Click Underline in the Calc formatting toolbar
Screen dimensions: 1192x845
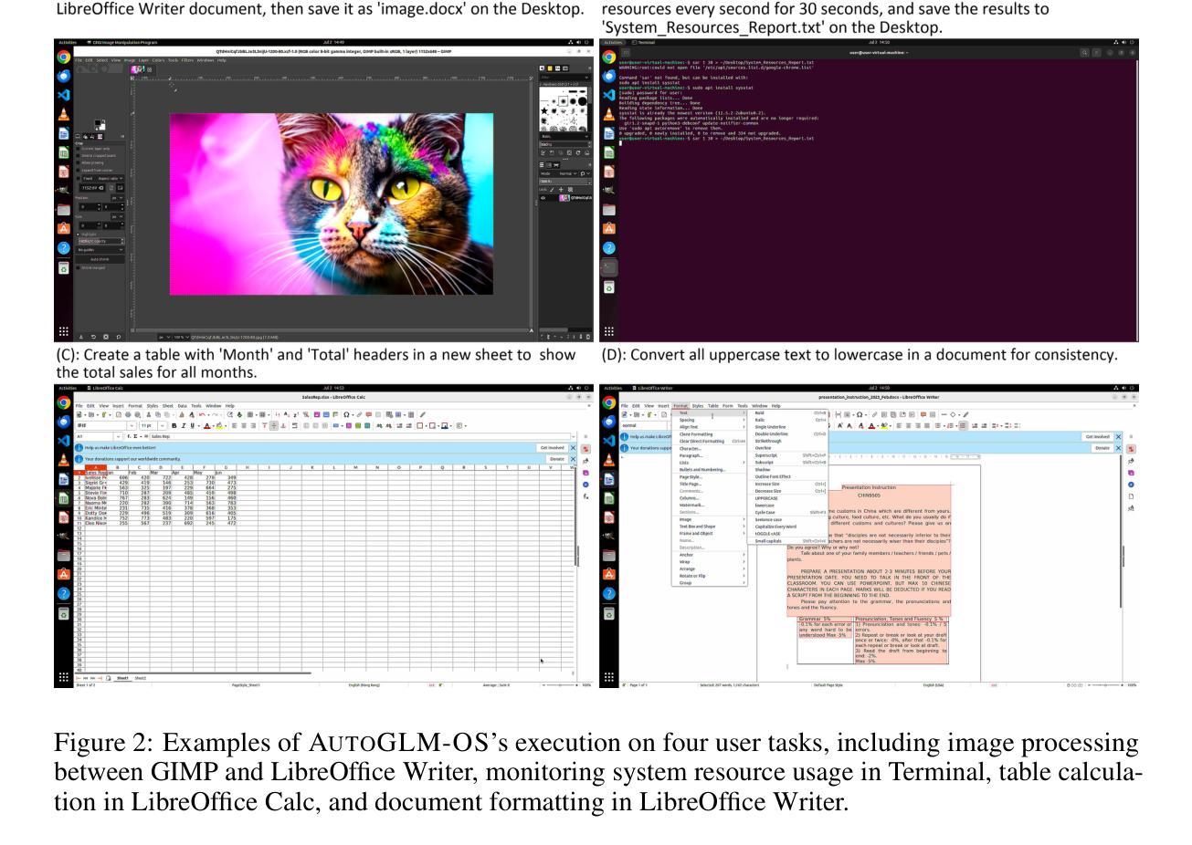tap(193, 425)
